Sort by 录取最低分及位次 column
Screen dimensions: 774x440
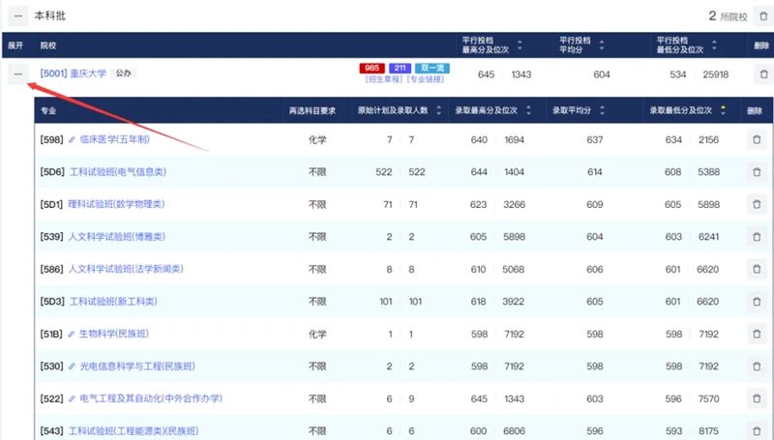click(722, 110)
